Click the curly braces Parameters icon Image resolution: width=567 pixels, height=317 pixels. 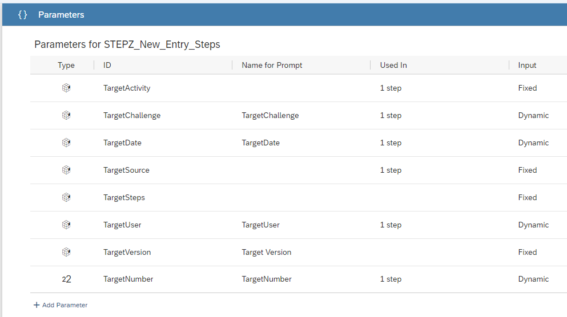click(x=22, y=15)
